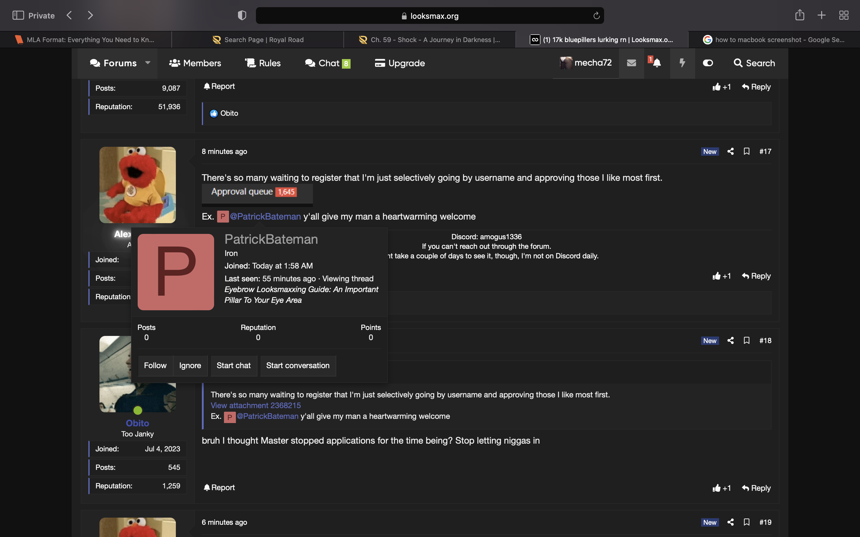Click +1 like on the topmost post
Viewport: 860px width, 537px height.
[x=721, y=87]
